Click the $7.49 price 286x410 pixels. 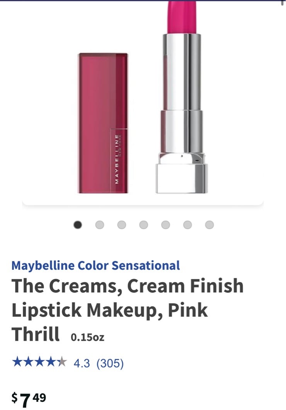[29, 400]
